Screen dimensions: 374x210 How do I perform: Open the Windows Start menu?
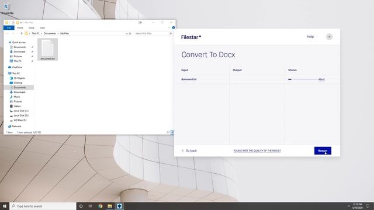5,206
